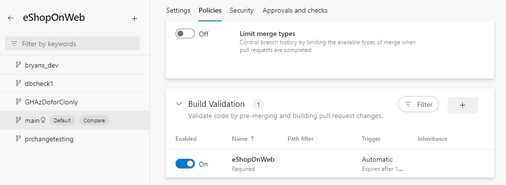Open the Approvals and checks tab
Viewport: 506px width, 185px height.
(x=295, y=10)
